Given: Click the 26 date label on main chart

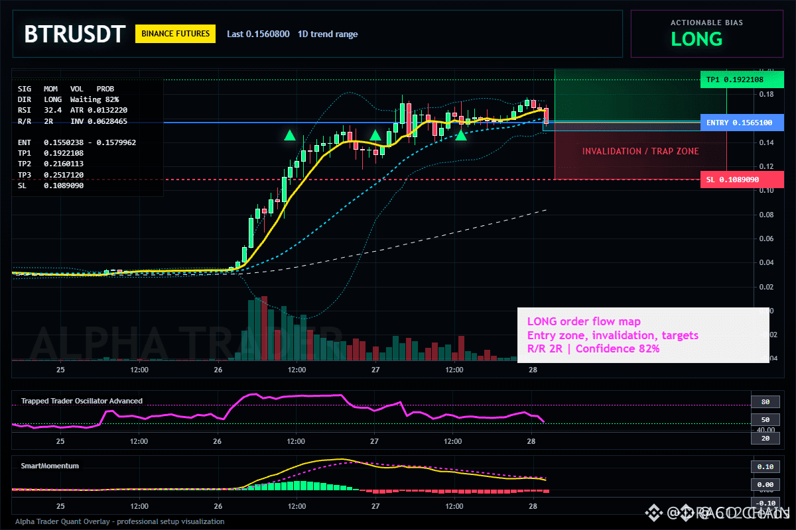Looking at the screenshot, I should click(x=218, y=370).
